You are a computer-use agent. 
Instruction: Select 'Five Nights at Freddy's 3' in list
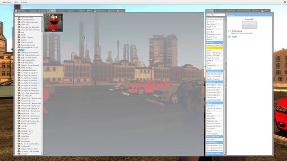(x=29, y=85)
